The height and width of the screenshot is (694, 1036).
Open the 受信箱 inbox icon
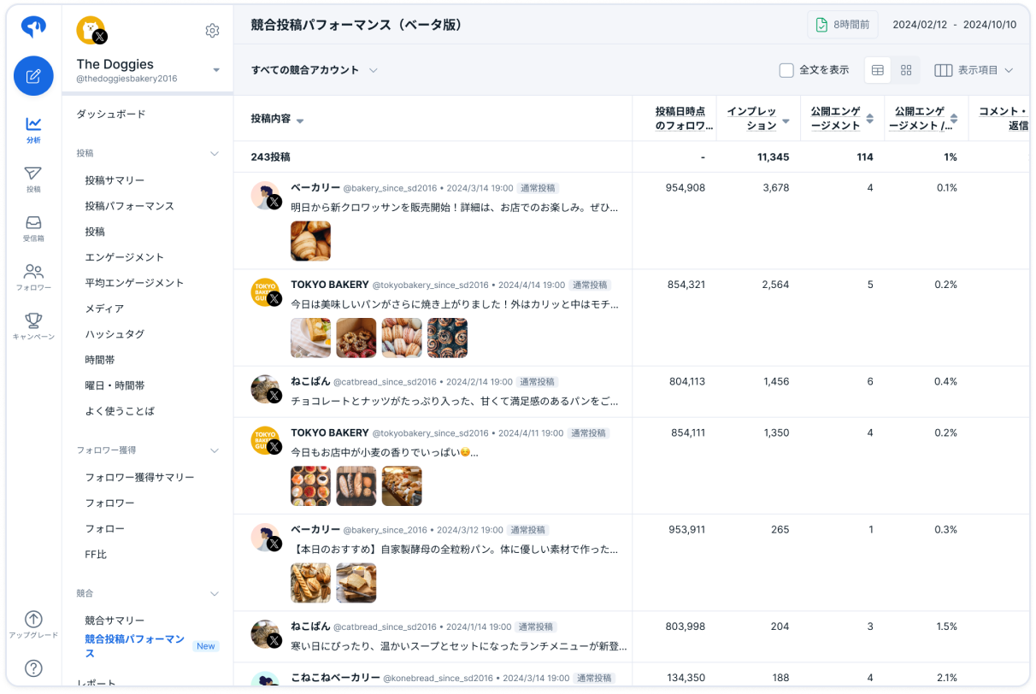(33, 228)
